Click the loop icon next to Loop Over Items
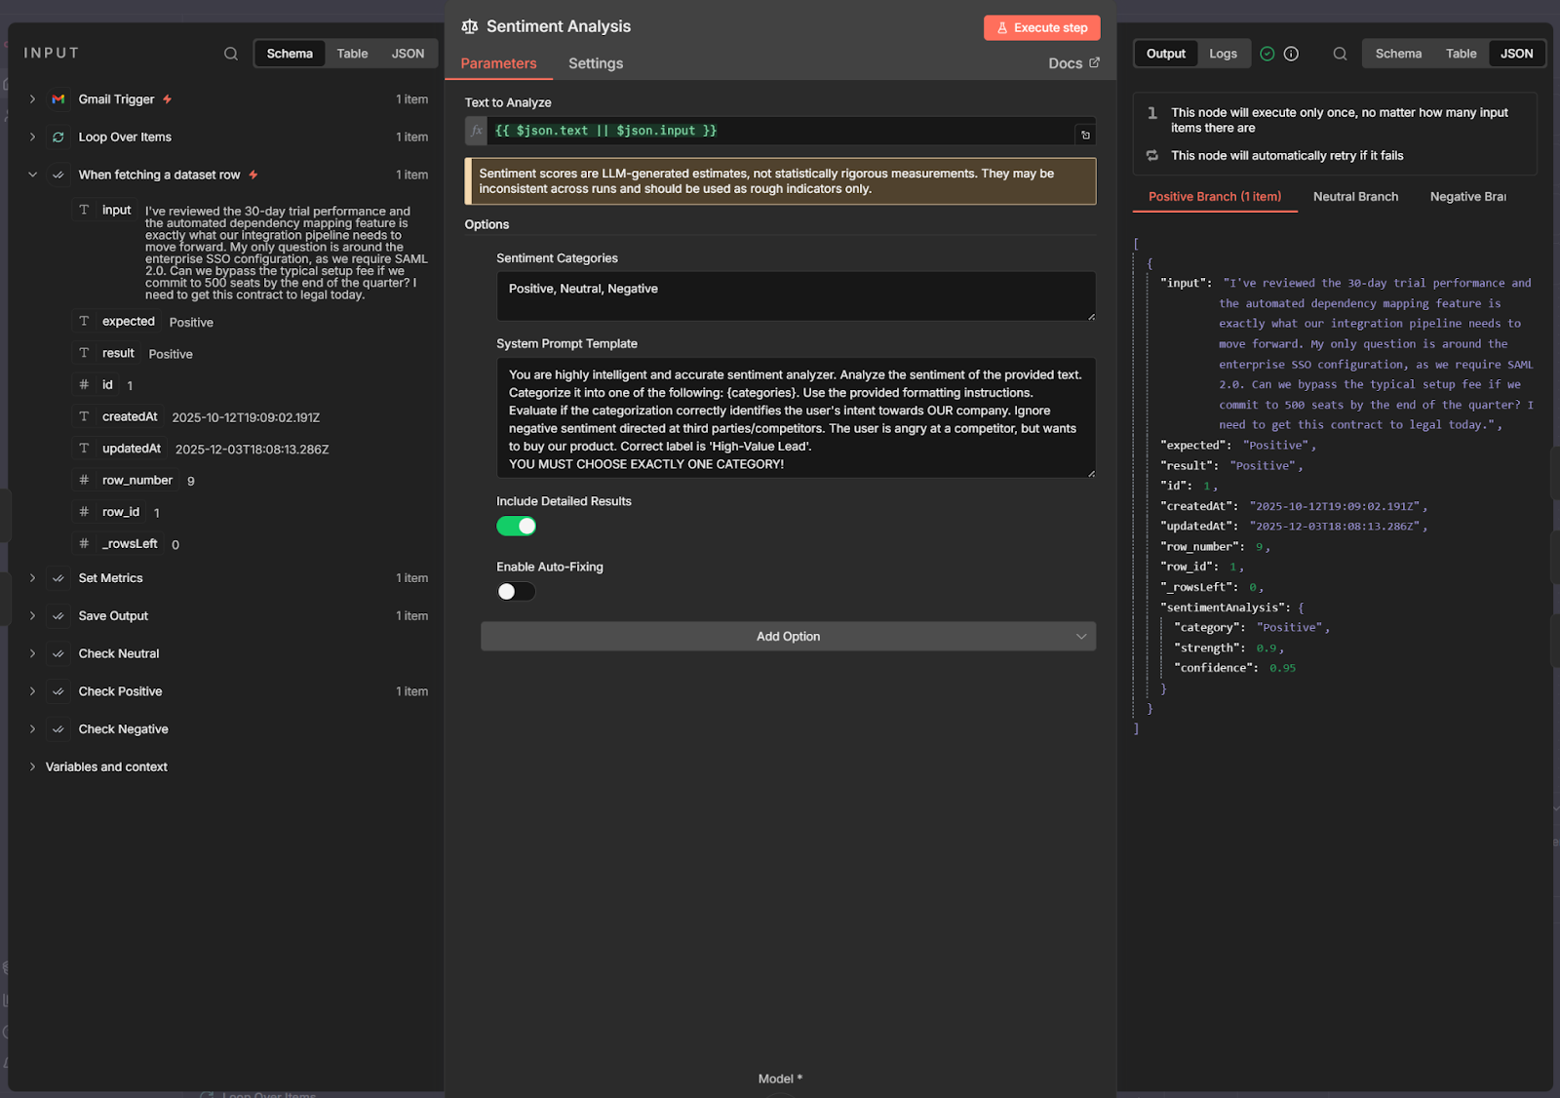This screenshot has width=1560, height=1098. (58, 137)
